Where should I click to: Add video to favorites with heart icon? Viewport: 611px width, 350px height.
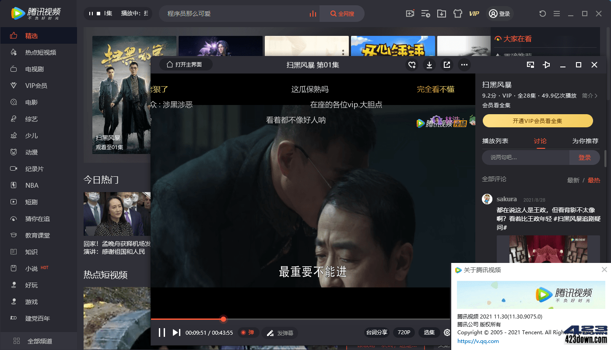pos(411,65)
